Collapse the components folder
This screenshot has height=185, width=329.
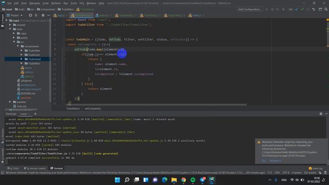pos(17,46)
